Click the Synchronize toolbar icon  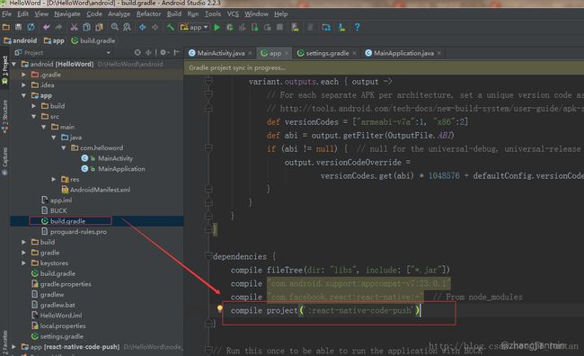31,27
